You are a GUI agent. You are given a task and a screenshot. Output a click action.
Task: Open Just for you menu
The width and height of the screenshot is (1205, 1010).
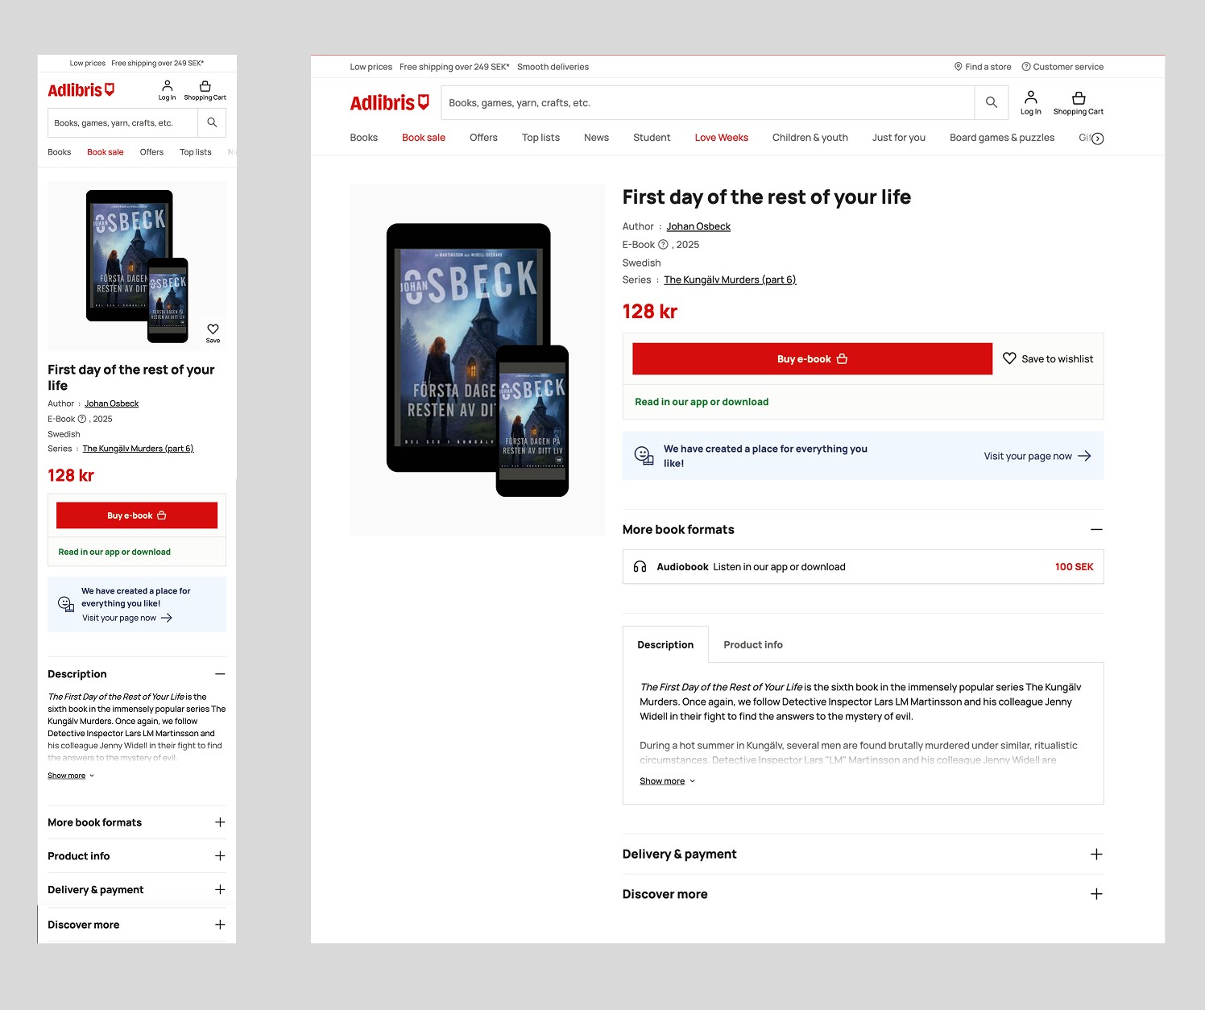[898, 138]
